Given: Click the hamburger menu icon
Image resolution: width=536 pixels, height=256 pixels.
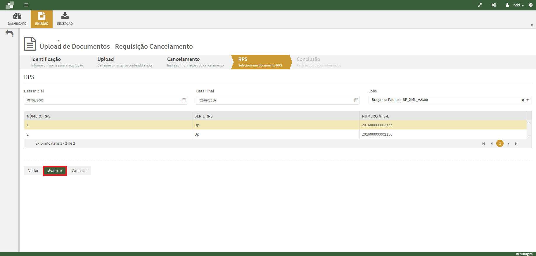Looking at the screenshot, I should click(26, 5).
